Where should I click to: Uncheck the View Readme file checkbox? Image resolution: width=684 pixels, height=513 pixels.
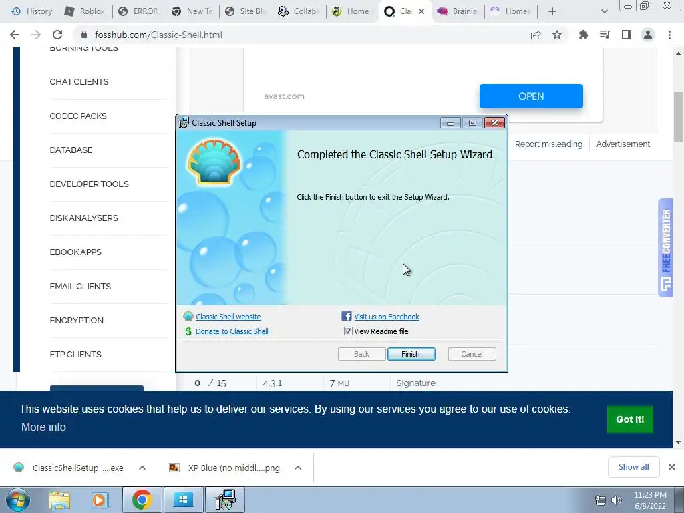(x=347, y=331)
